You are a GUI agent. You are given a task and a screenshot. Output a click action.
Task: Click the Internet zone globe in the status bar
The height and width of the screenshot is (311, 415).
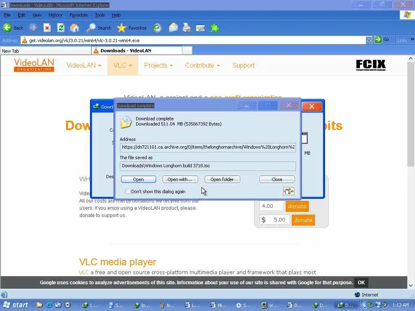[x=357, y=295]
